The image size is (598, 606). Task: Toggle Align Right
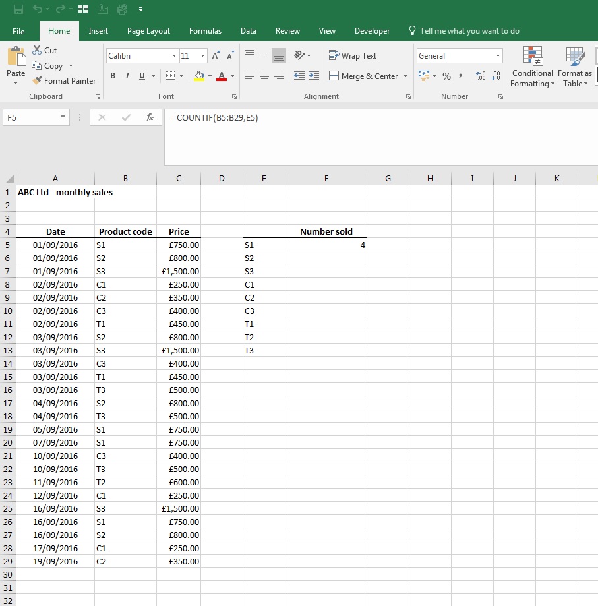pyautogui.click(x=279, y=76)
